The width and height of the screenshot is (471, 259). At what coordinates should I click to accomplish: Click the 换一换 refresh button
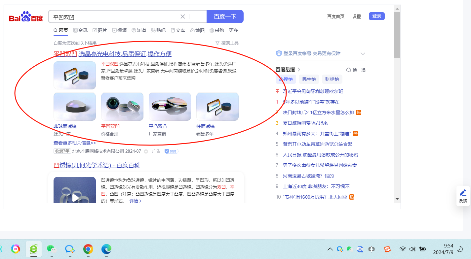(356, 70)
